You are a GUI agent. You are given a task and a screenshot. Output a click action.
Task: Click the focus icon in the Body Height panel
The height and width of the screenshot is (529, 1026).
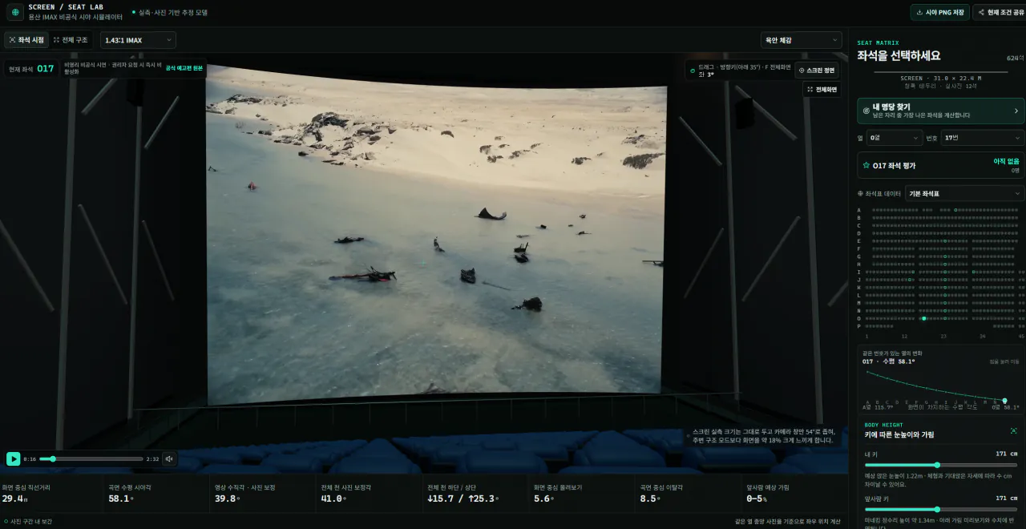click(1014, 430)
